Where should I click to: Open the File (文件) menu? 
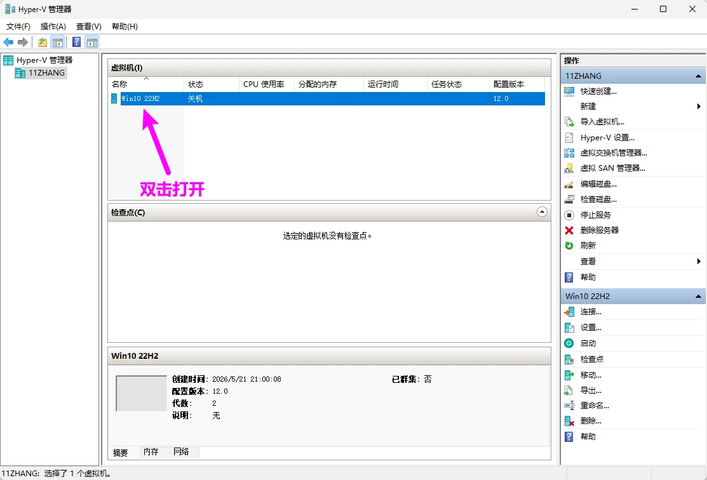click(x=18, y=27)
